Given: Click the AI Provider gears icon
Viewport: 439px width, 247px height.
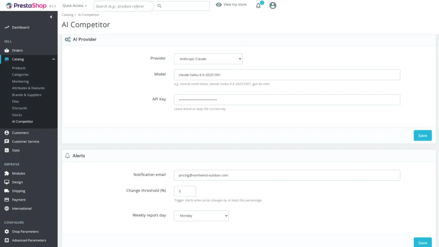Looking at the screenshot, I should point(68,39).
